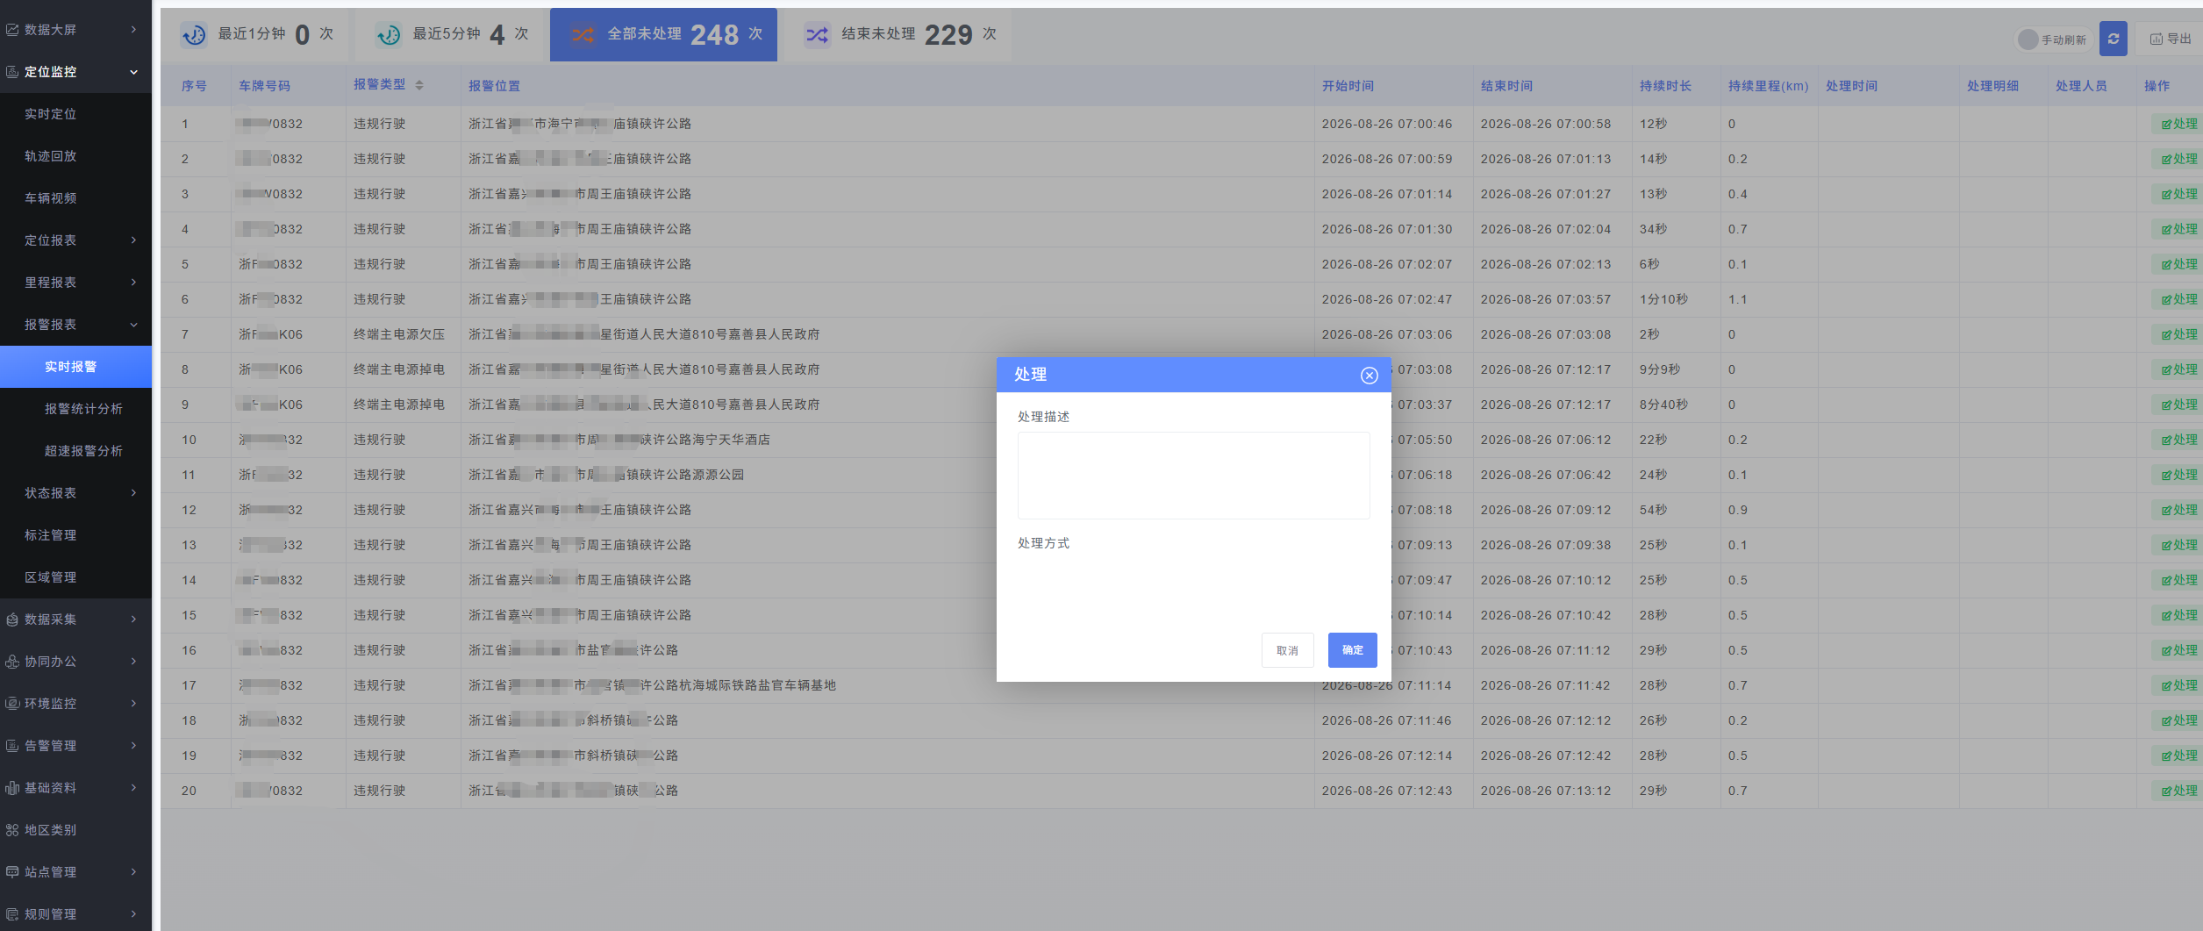Click the 规则管理 sidebar icon

(12, 914)
